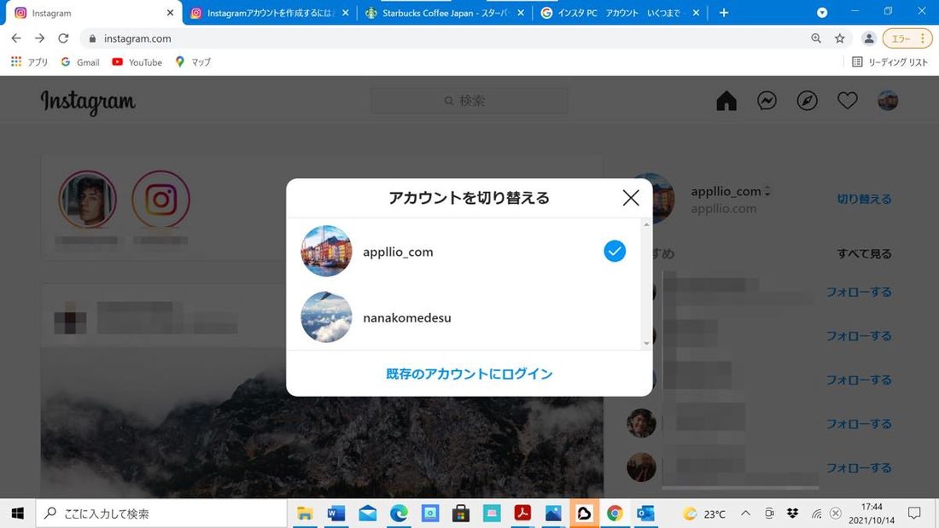Click 既存のアカウントにログイン link
Screen dimensions: 939x528
(x=469, y=374)
